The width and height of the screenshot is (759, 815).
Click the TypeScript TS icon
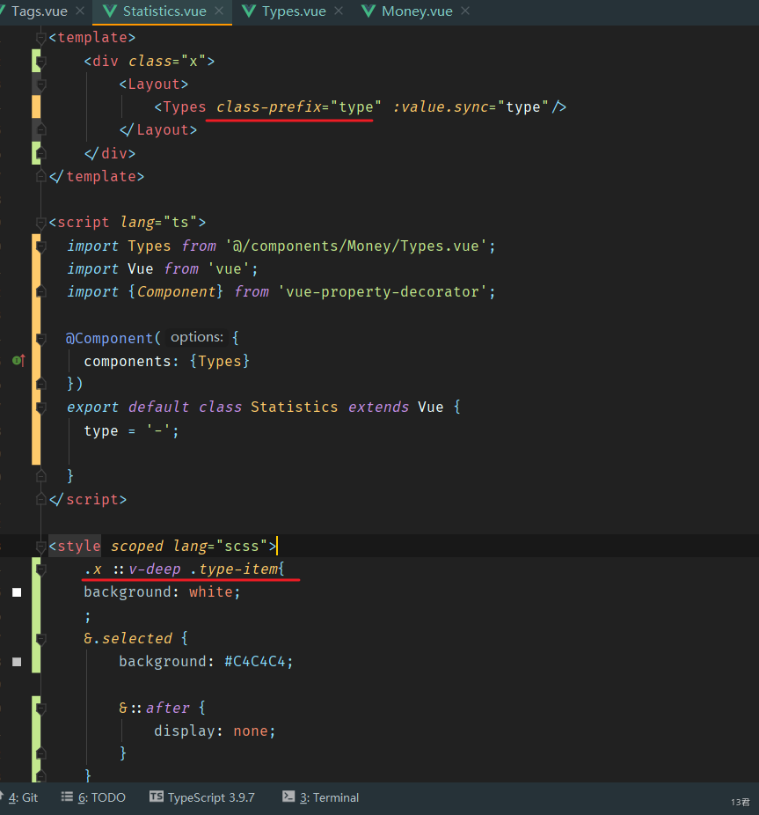[157, 797]
